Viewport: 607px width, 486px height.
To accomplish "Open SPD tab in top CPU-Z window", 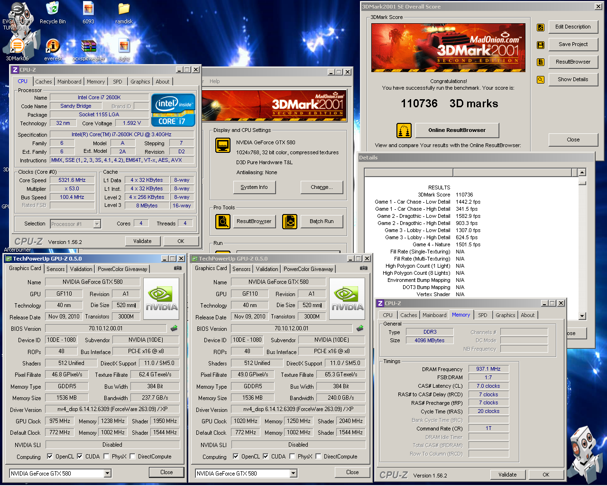I will 118,82.
